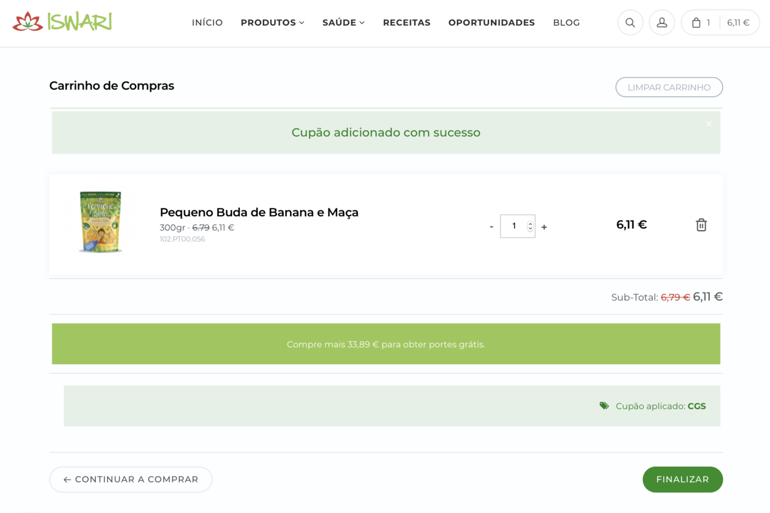Image resolution: width=770 pixels, height=513 pixels.
Task: Delete the Pequeno Buda item with trash icon
Action: tap(701, 225)
